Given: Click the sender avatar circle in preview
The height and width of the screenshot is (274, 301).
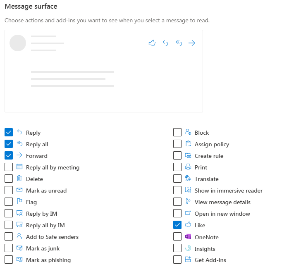Looking at the screenshot, I should click(x=18, y=43).
